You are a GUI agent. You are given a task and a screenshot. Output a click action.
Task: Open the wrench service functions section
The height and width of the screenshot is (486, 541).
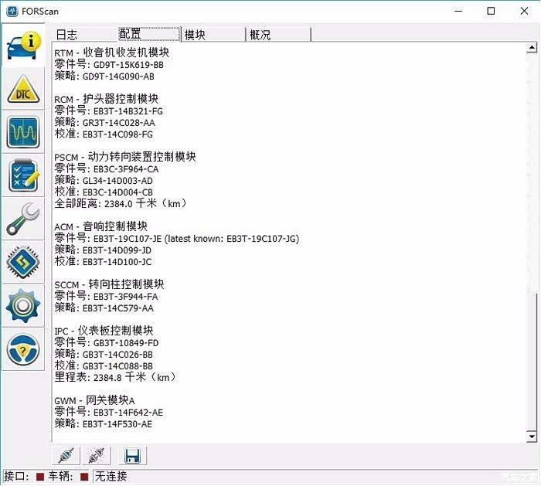pyautogui.click(x=23, y=219)
